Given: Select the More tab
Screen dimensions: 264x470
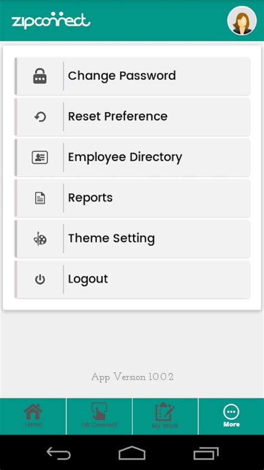Looking at the screenshot, I should coord(231,416).
